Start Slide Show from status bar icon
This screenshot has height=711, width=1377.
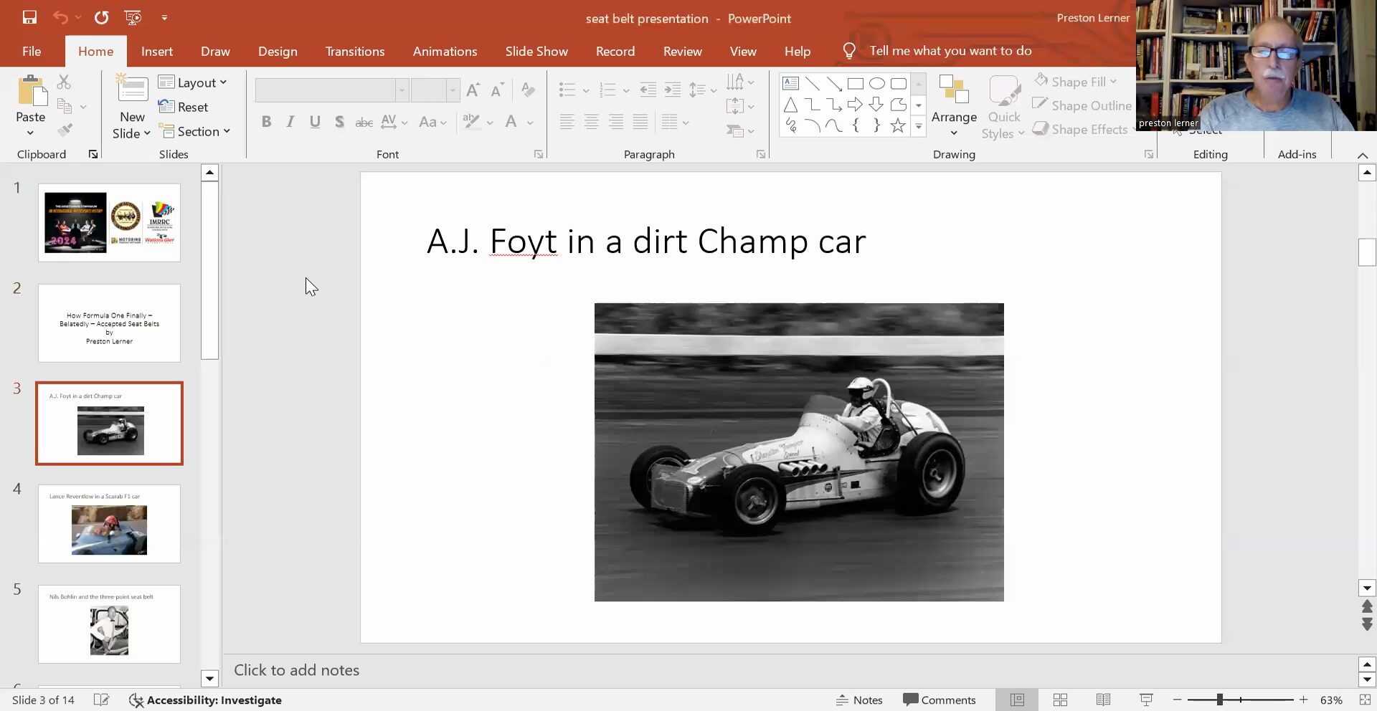tap(1146, 700)
